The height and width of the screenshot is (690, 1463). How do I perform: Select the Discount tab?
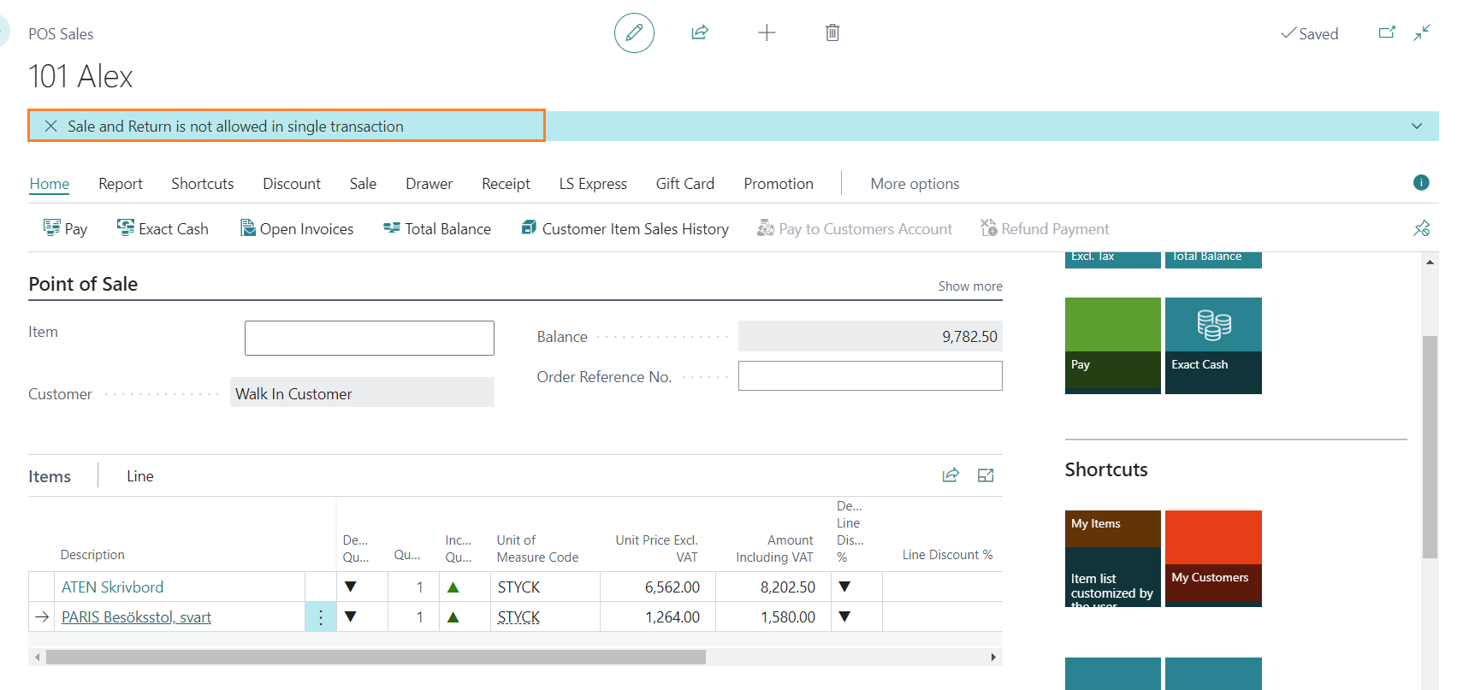(x=292, y=184)
